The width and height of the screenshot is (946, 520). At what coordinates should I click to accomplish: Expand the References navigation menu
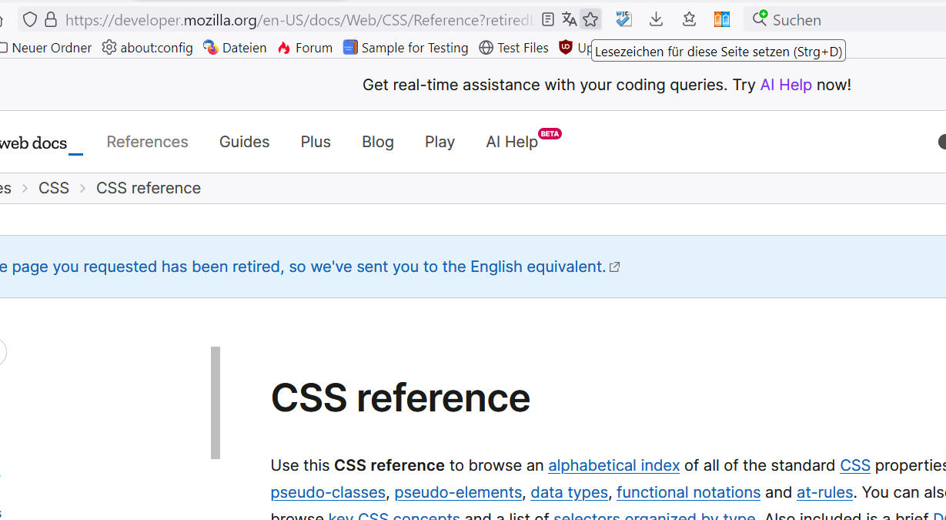click(147, 142)
